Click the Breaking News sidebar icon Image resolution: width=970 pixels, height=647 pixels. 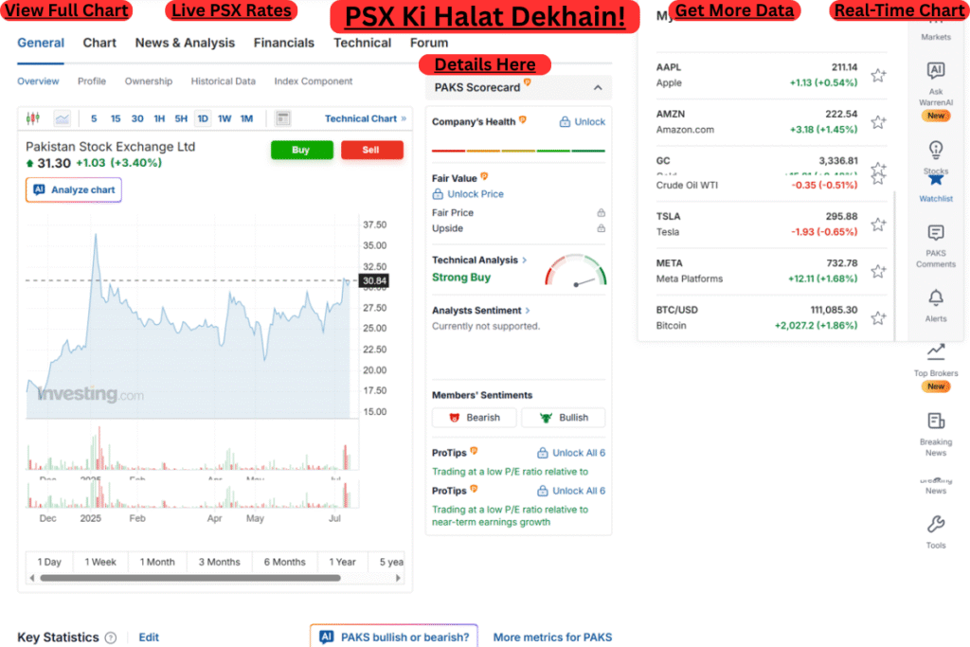(x=936, y=421)
